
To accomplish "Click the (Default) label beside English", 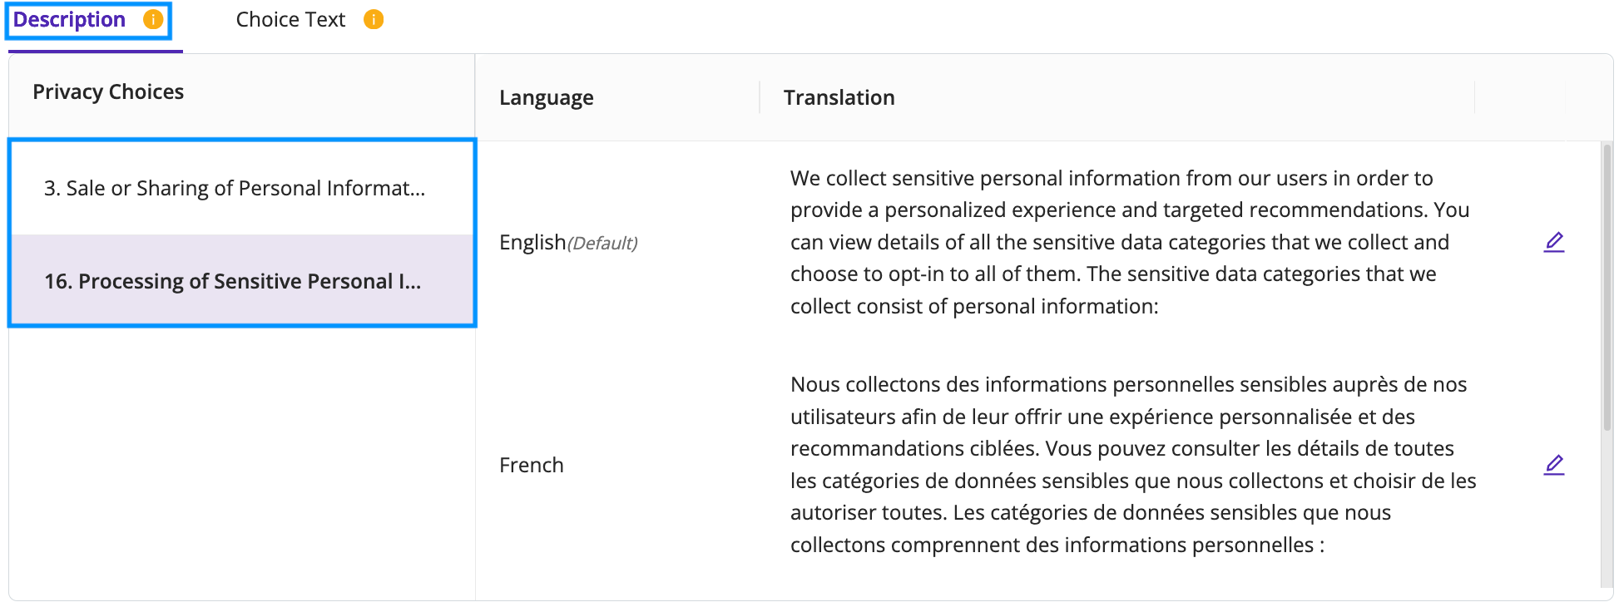I will coord(602,243).
